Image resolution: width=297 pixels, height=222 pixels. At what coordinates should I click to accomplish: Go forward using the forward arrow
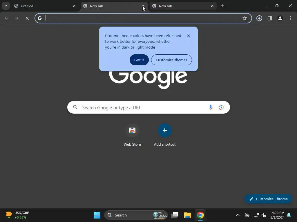(x=17, y=18)
